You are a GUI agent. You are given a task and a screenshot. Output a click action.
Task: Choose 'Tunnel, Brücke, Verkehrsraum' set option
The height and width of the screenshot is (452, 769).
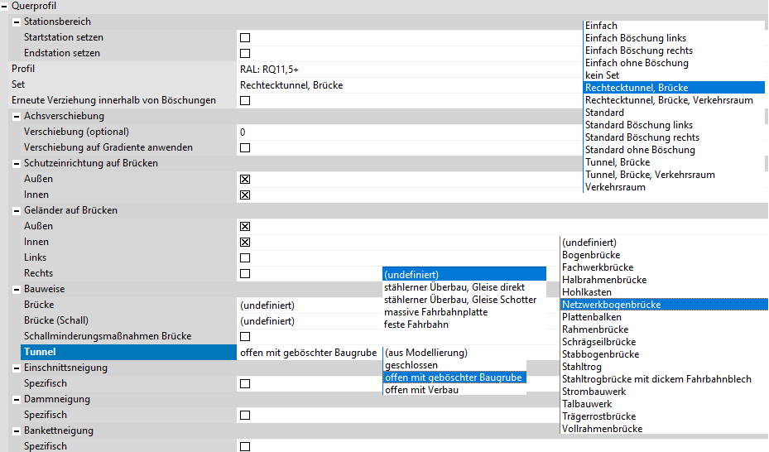coord(649,175)
